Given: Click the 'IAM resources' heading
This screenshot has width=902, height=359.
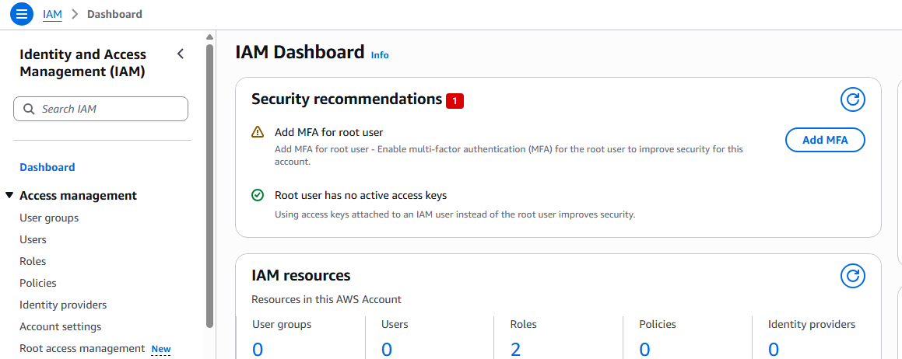Looking at the screenshot, I should [x=301, y=276].
